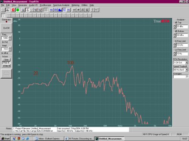This screenshot has height=141, width=189.
Task: Increase generator Freq with up arrow
Action: 10,37
